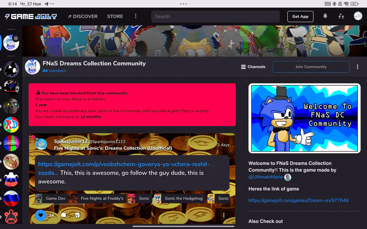Open the RD logo community in sidebar
Viewport: 367px width, 229px height.
coord(11,124)
